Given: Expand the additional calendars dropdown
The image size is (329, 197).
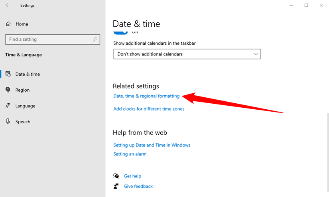Looking at the screenshot, I should [187, 54].
